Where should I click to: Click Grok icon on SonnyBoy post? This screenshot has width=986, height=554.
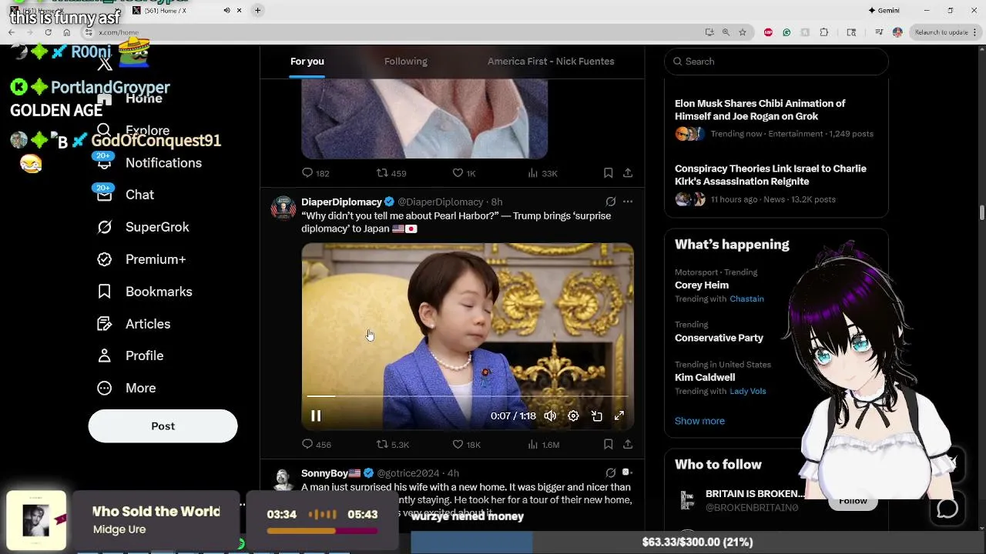[610, 472]
